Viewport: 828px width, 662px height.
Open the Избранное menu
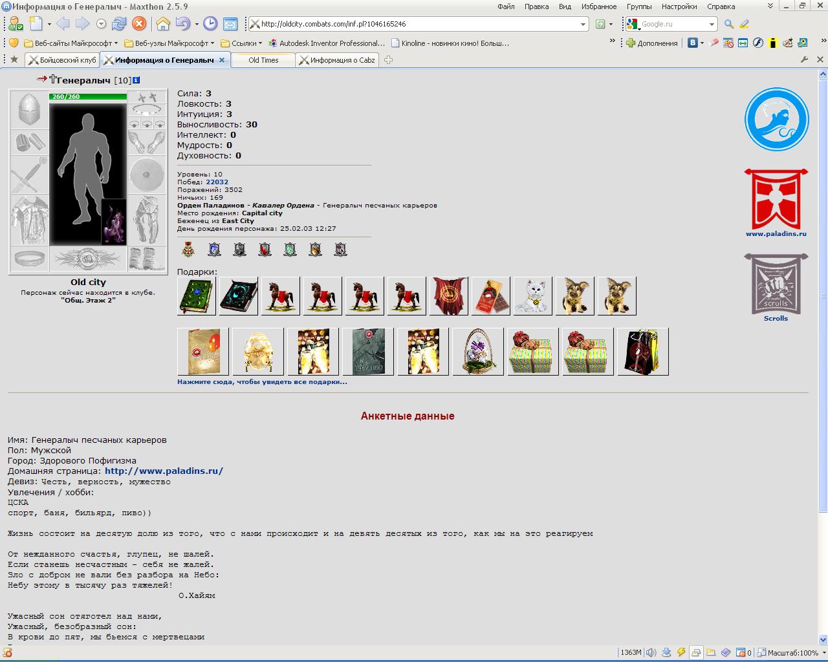[598, 6]
